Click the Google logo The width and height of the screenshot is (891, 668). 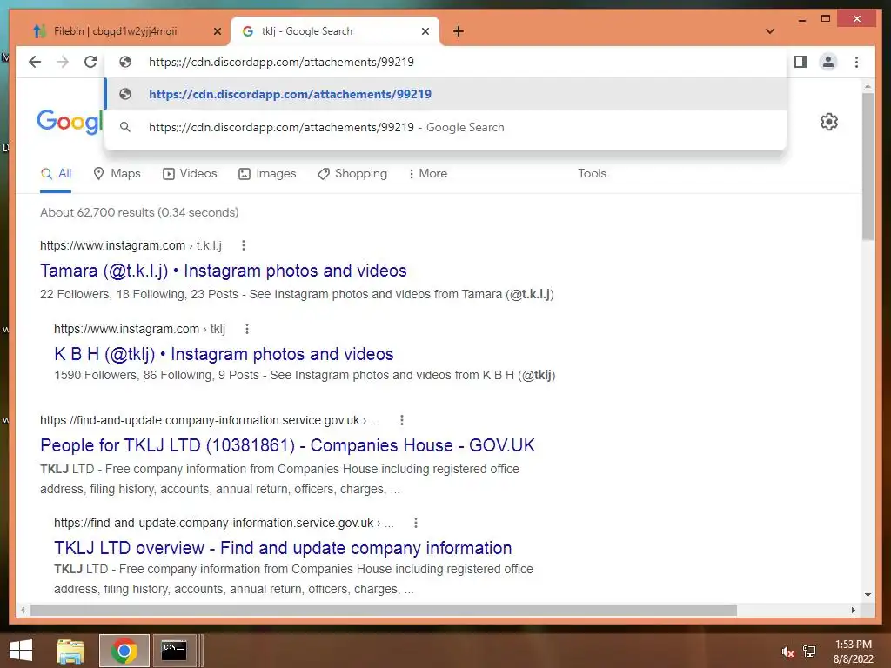[70, 122]
